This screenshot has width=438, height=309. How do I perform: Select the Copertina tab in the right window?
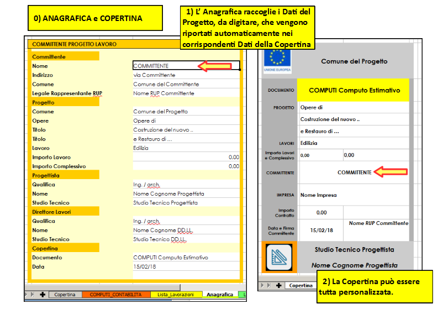coord(301,286)
